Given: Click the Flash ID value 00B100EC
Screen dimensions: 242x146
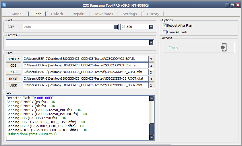Looking at the screenshot, I should tap(45, 98).
